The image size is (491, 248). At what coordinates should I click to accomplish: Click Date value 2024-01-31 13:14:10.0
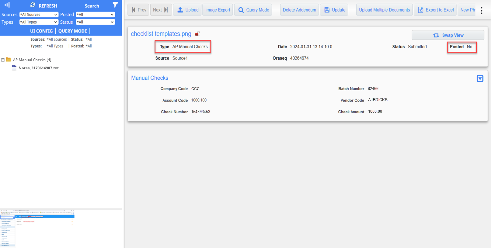click(311, 47)
